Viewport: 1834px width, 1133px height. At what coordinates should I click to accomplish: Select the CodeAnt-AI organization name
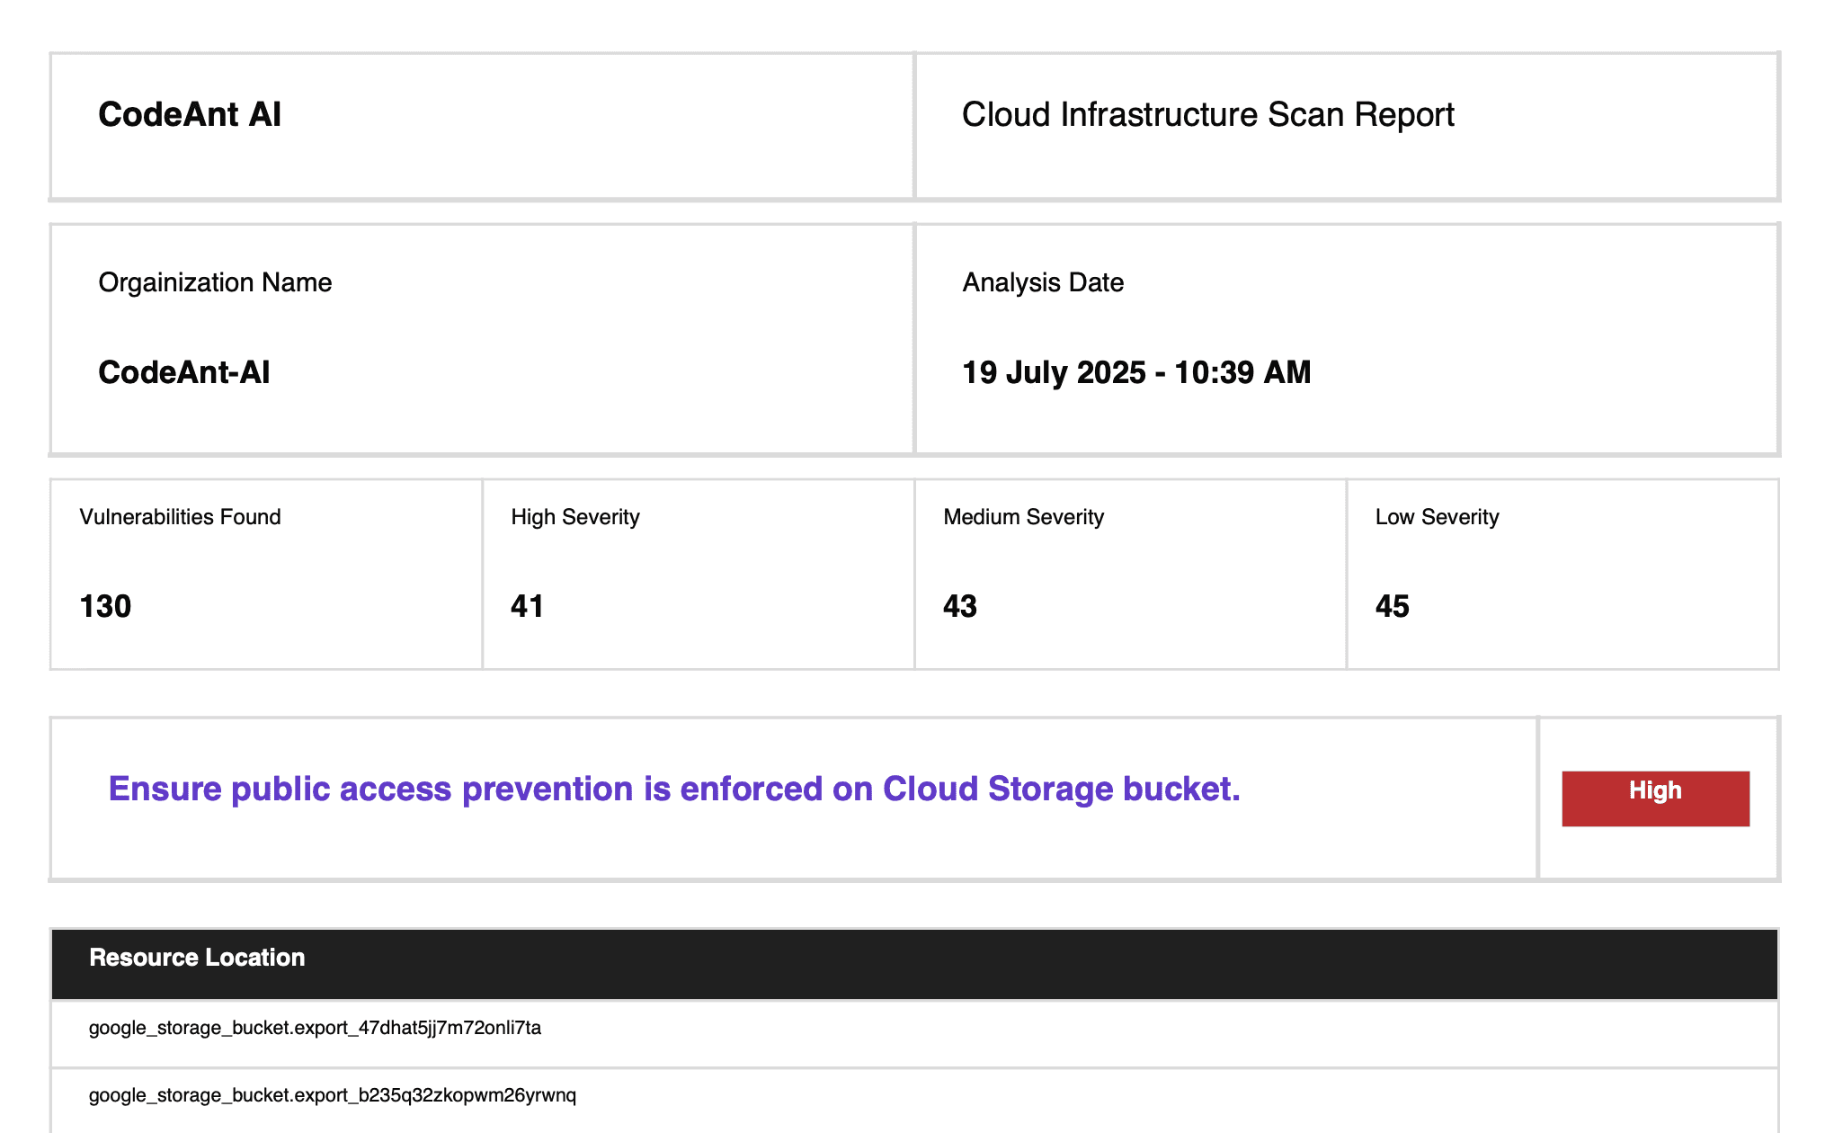coord(184,372)
